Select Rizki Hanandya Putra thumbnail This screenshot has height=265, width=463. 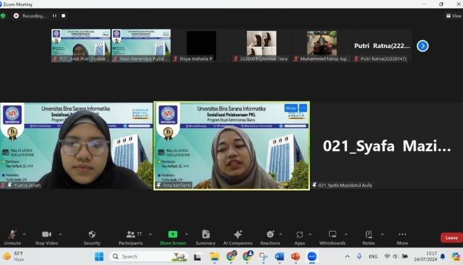141,46
